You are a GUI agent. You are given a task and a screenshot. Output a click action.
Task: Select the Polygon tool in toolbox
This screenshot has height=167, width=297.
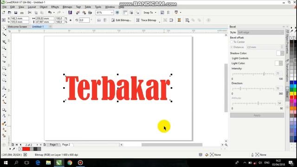[x=4, y=80]
